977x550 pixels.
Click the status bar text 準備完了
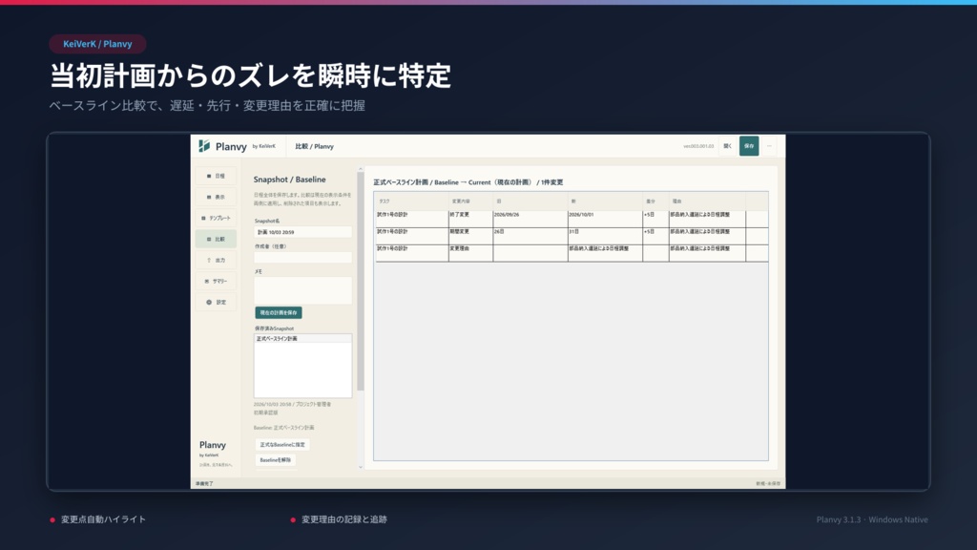click(204, 484)
